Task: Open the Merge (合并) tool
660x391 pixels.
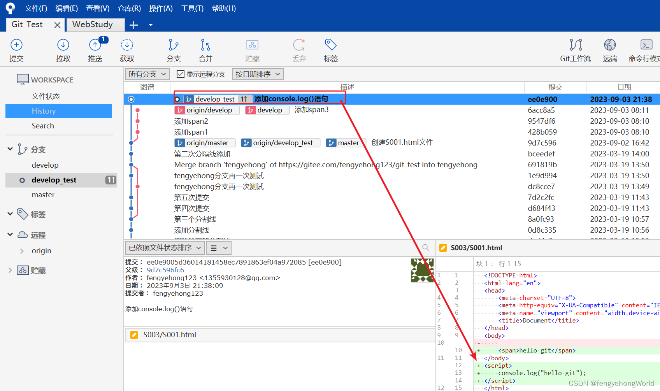Action: (205, 45)
